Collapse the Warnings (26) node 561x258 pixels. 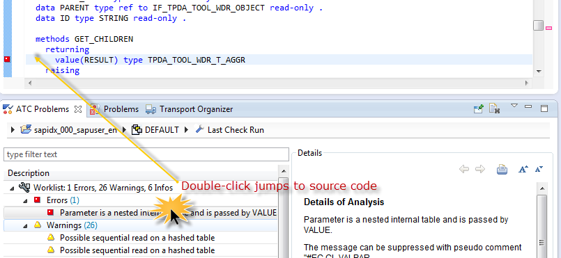[25, 226]
